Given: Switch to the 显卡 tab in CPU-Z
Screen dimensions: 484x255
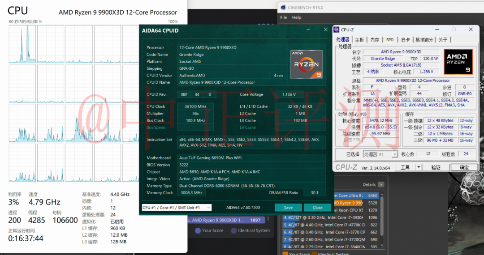Looking at the screenshot, I should pos(405,40).
